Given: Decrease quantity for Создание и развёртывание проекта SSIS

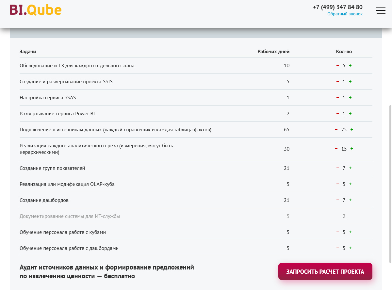Looking at the screenshot, I should (x=338, y=81).
